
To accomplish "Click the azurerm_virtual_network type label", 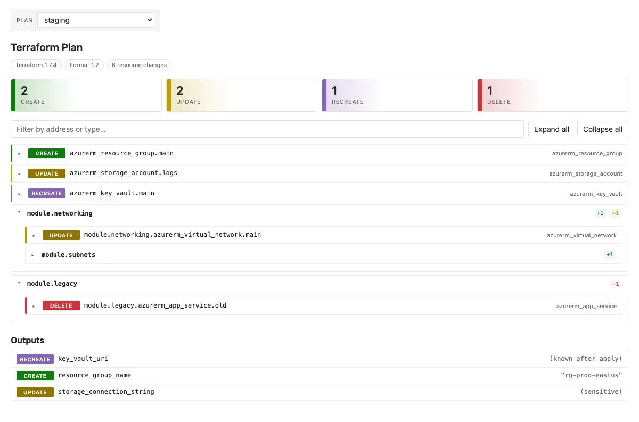I will 581,235.
